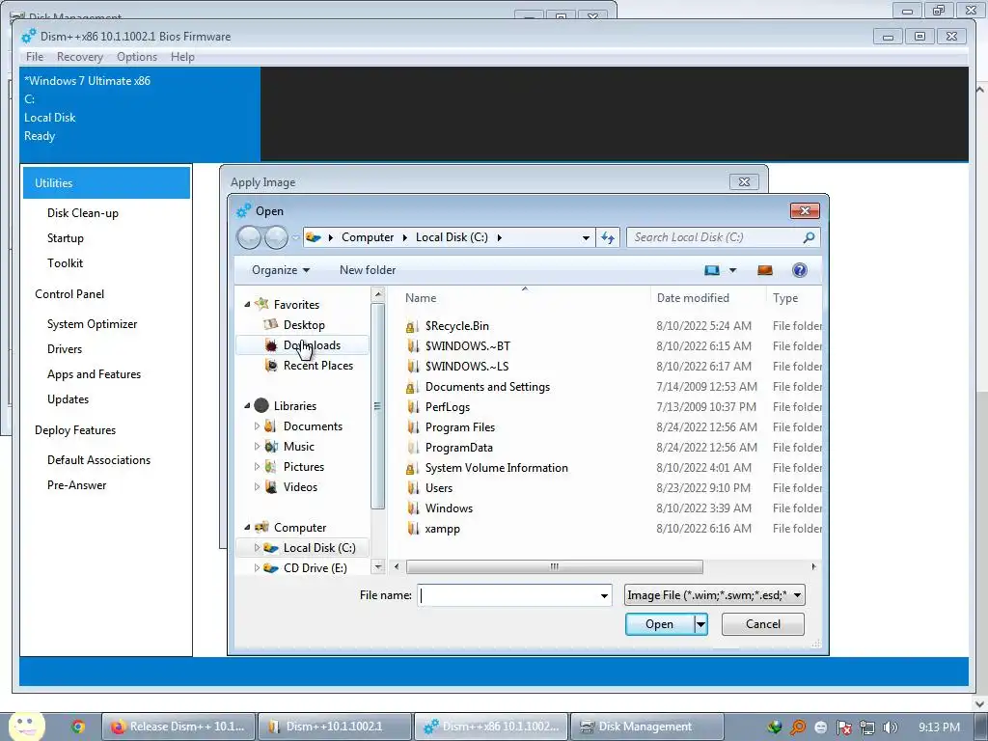Screen dimensions: 988x741
Task: Select Apps and Features in sidebar
Action: [x=94, y=374]
